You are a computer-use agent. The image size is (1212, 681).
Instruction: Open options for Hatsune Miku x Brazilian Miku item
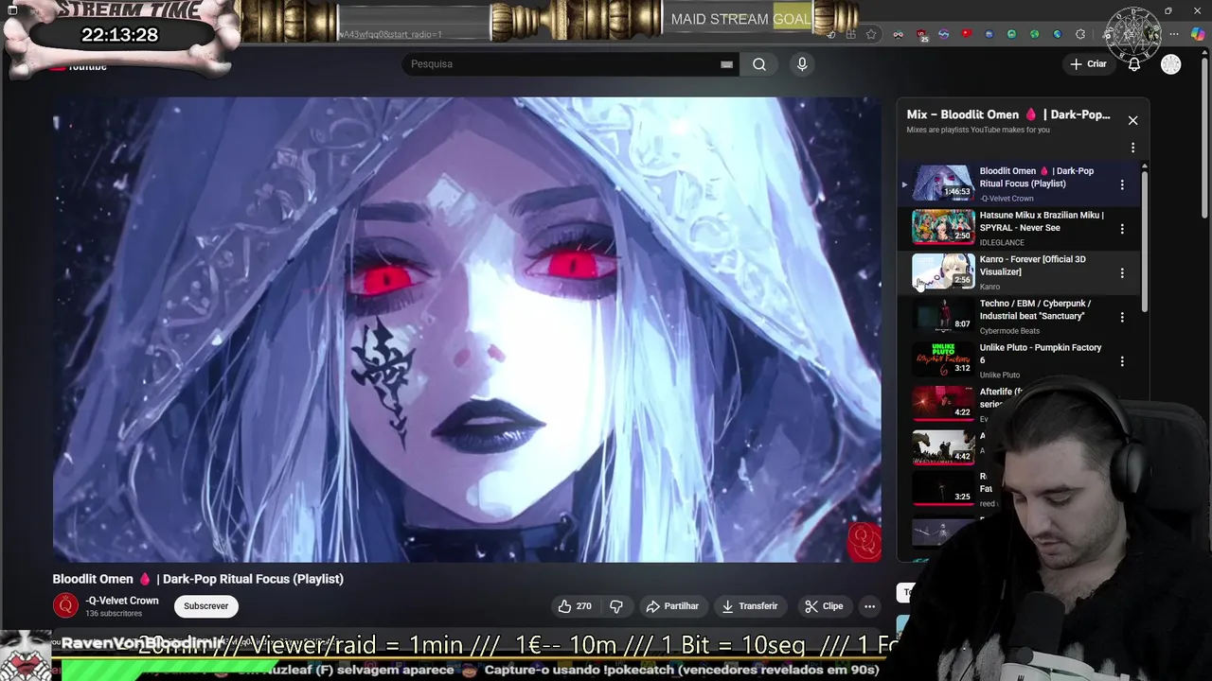pyautogui.click(x=1122, y=229)
